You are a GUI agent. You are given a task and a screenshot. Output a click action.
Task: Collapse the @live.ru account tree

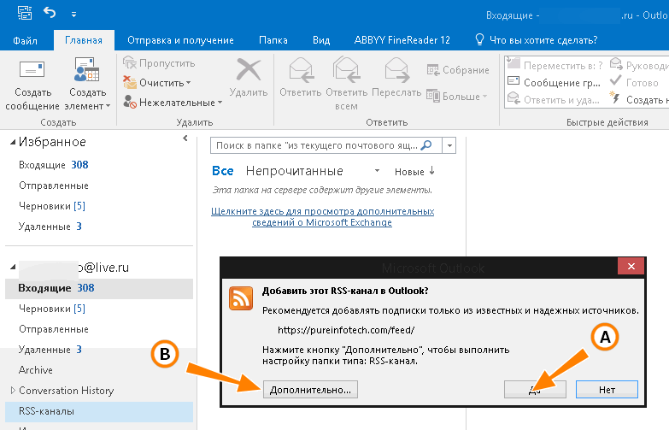(13, 267)
